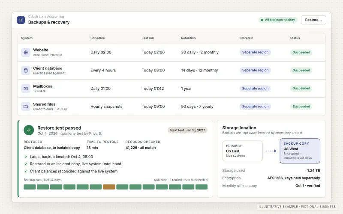The width and height of the screenshot is (343, 214).
Task: Click the '1.24 TB' storage used value
Action: [313, 170]
